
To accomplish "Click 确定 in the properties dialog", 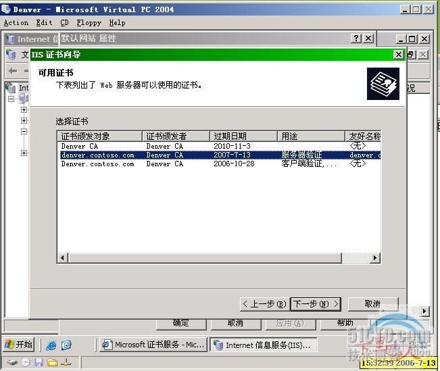I will pyautogui.click(x=181, y=324).
